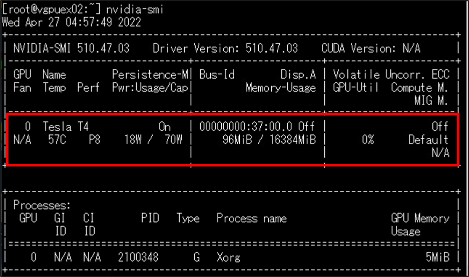Select the PID 2100348 entry
Screen dimensions: 469x277
pyautogui.click(x=138, y=257)
